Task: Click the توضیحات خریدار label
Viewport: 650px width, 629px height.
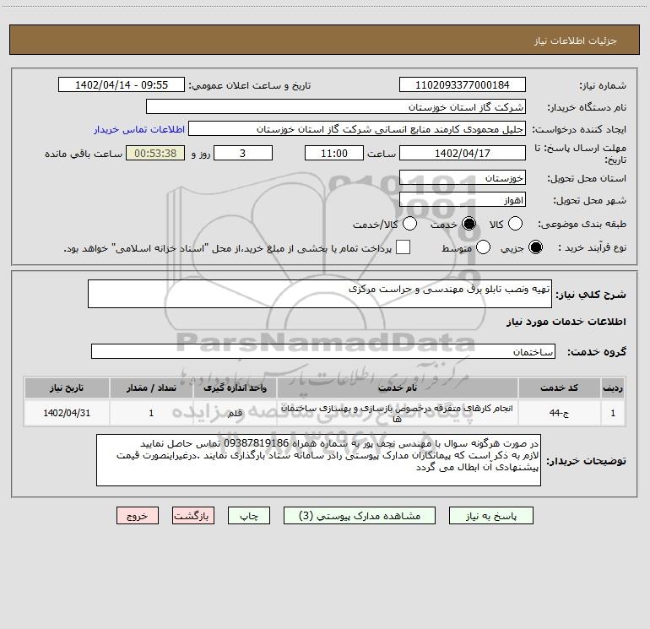Action: (586, 461)
